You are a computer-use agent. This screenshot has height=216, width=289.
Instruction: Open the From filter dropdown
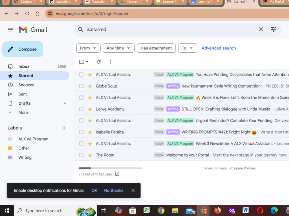[x=88, y=48]
